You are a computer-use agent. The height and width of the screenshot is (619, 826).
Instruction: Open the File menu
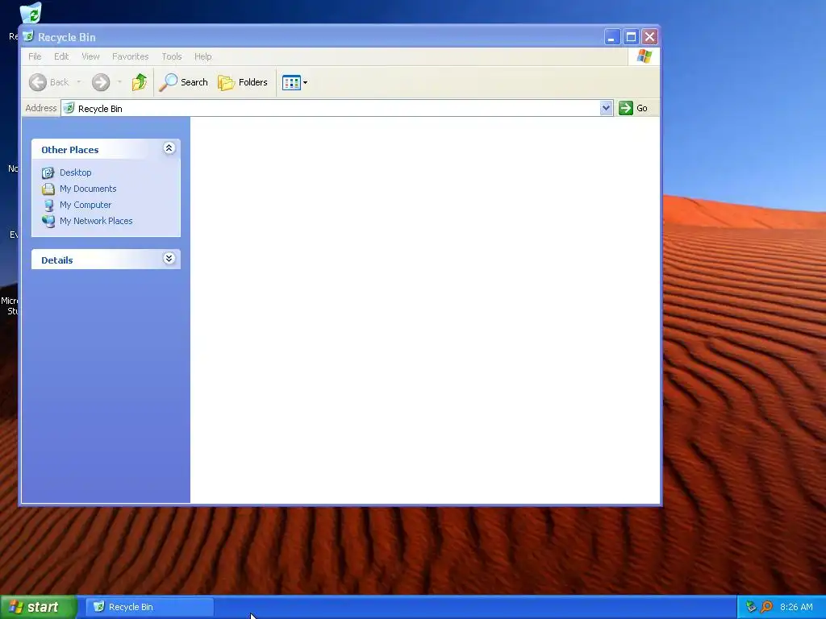pos(35,56)
